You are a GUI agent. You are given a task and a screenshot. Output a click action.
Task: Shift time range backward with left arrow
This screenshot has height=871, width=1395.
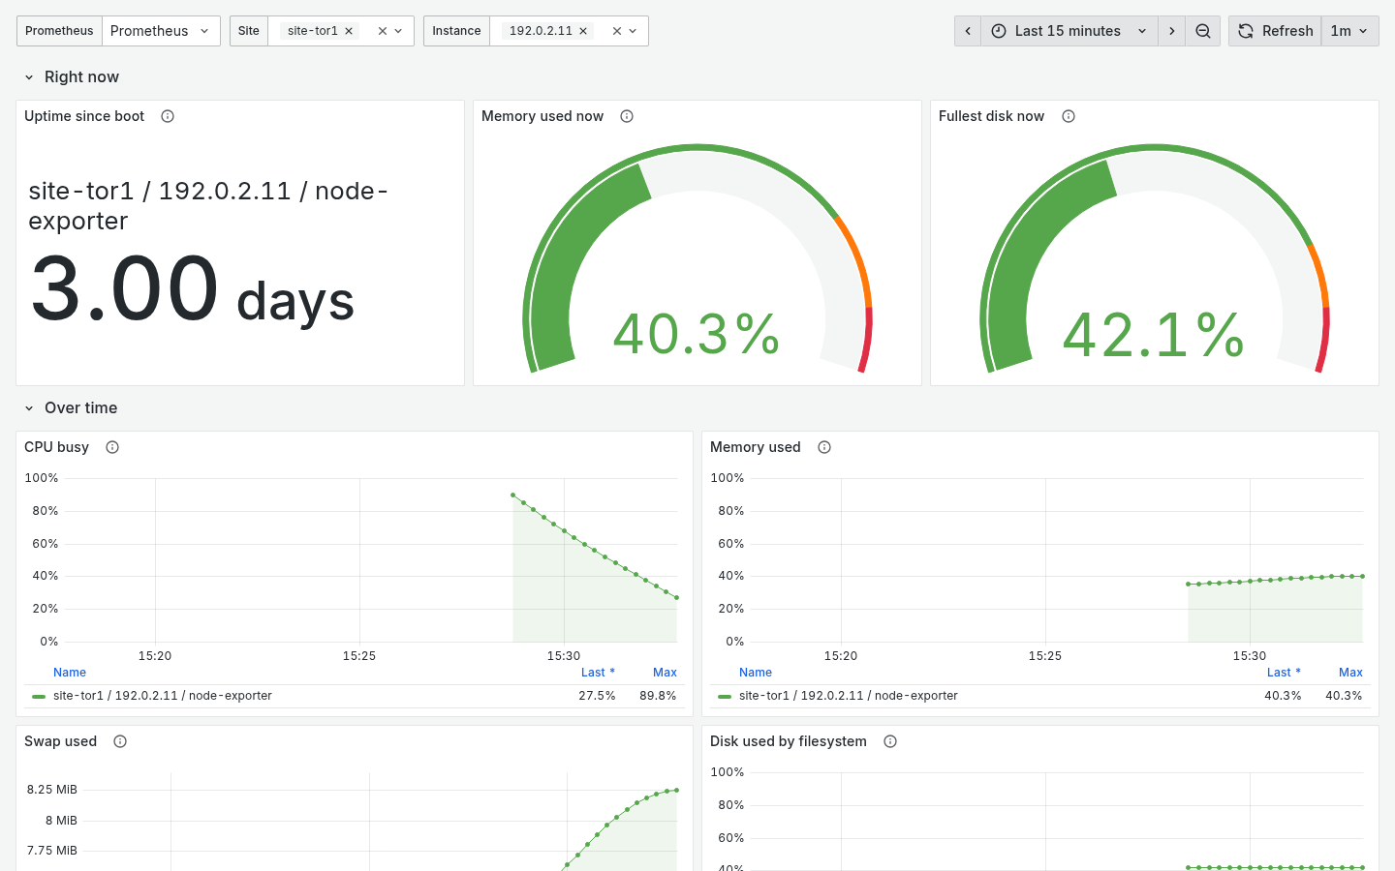tap(968, 31)
